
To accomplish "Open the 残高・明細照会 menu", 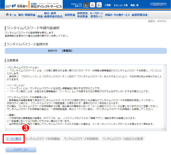I will [x=27, y=15].
